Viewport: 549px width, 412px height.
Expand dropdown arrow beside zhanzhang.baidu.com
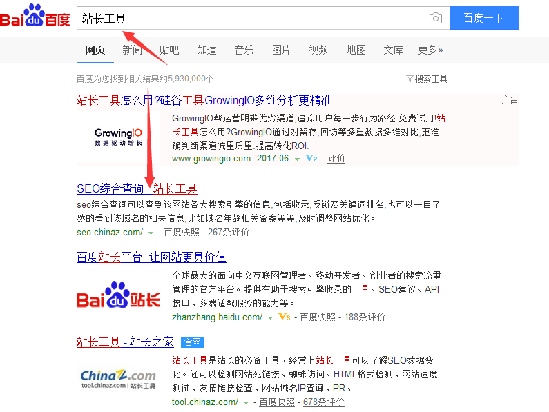270,318
